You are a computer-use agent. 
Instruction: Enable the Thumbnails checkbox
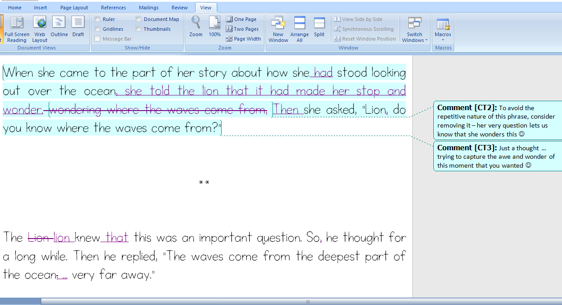(x=138, y=29)
